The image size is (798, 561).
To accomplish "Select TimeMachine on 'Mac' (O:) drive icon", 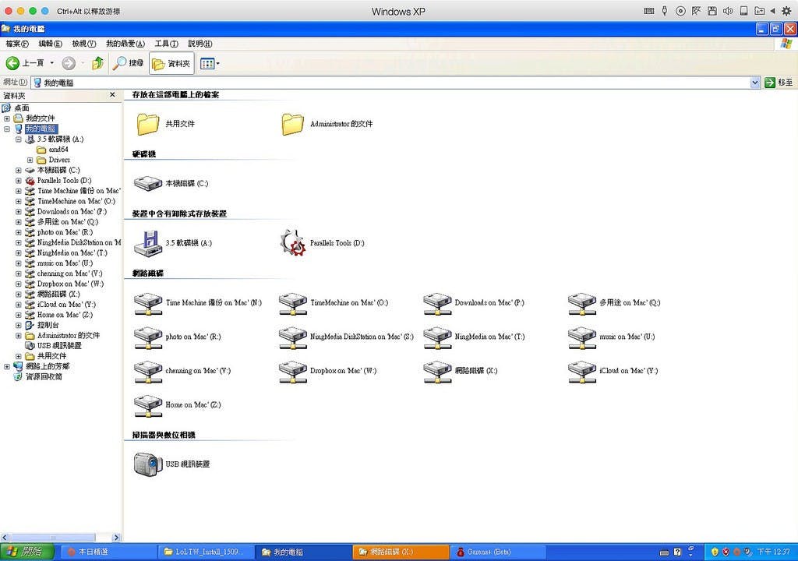I will [293, 304].
